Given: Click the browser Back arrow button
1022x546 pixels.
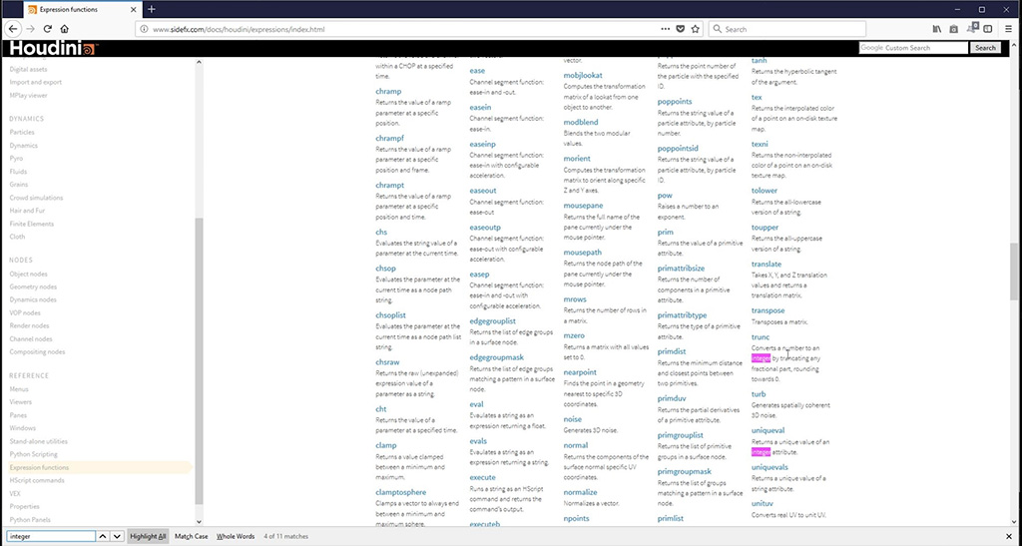Looking at the screenshot, I should point(11,29).
